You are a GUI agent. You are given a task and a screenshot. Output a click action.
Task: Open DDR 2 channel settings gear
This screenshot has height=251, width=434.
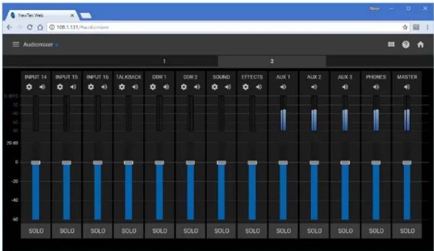click(184, 87)
